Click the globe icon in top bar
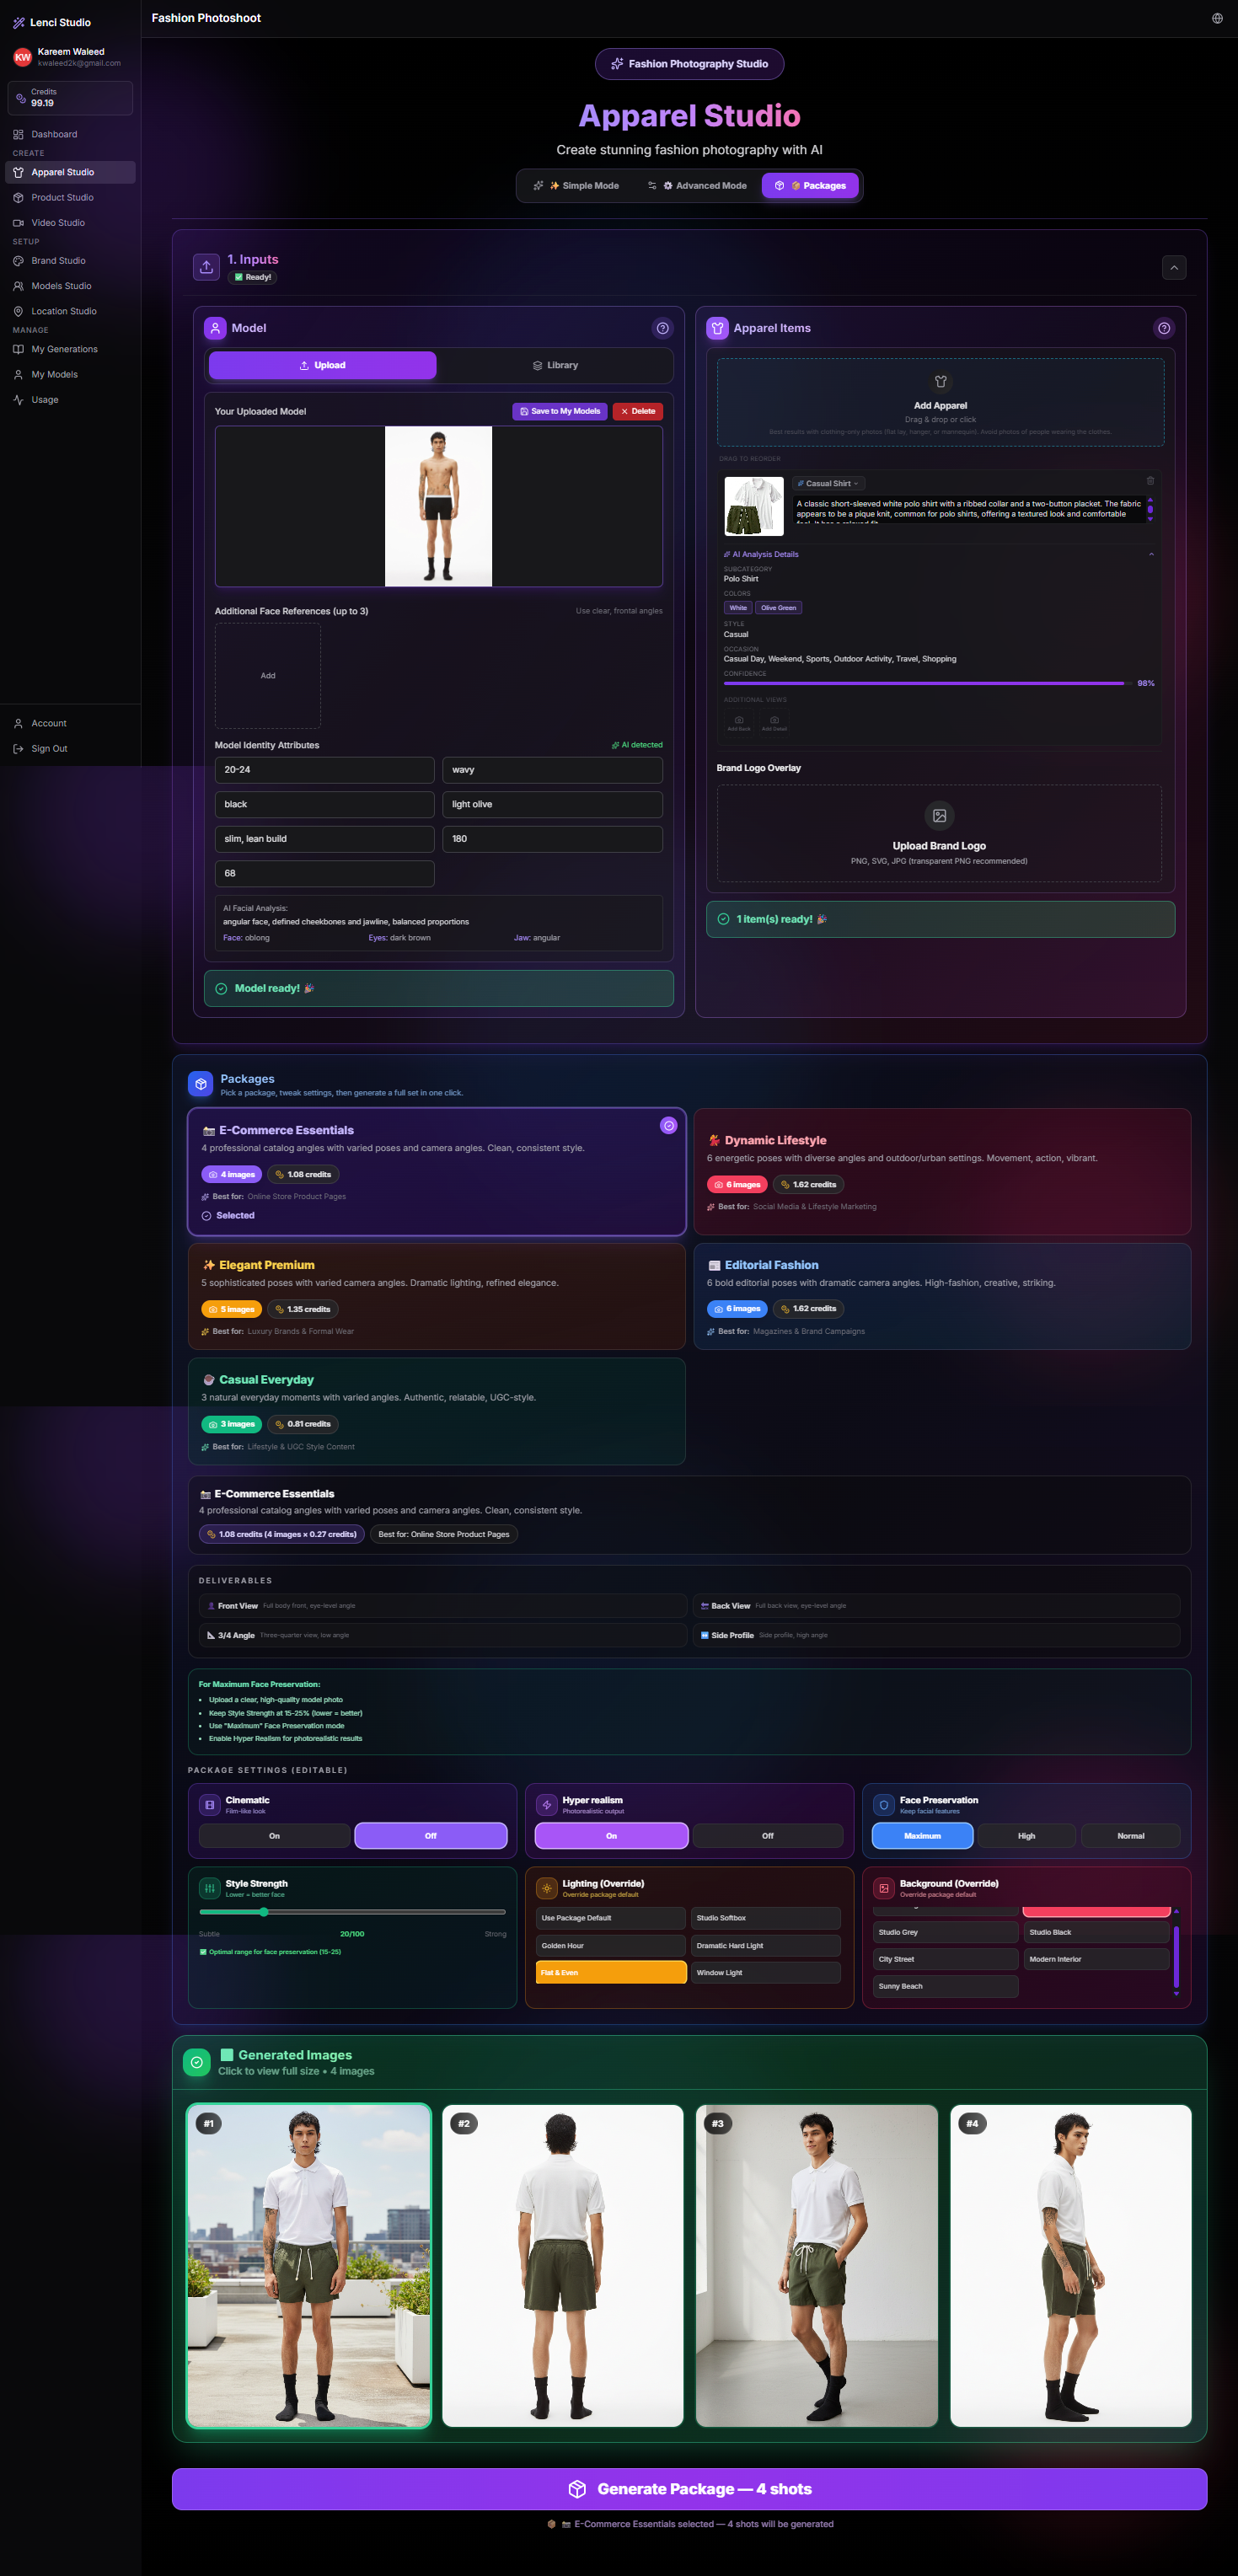Viewport: 1238px width, 2576px height. [x=1217, y=18]
